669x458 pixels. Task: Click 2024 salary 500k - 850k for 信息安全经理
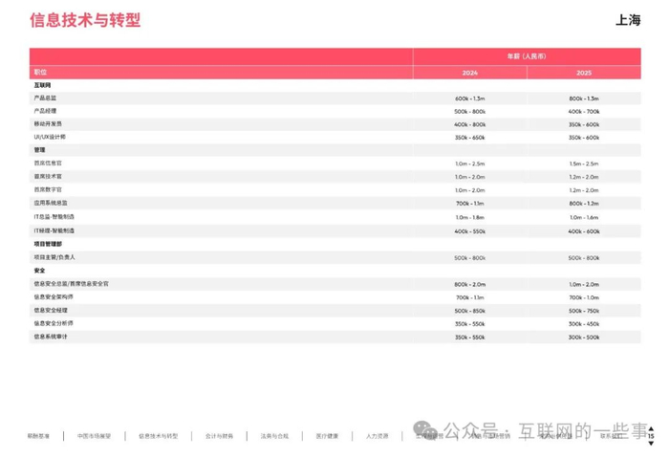(470, 311)
